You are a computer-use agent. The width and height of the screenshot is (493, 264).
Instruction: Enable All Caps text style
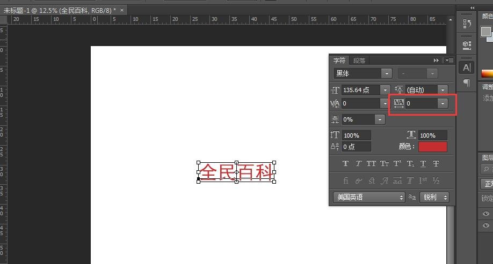371,163
